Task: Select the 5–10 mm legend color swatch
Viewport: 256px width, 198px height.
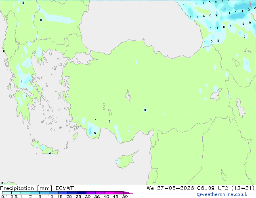Action: click(x=44, y=193)
